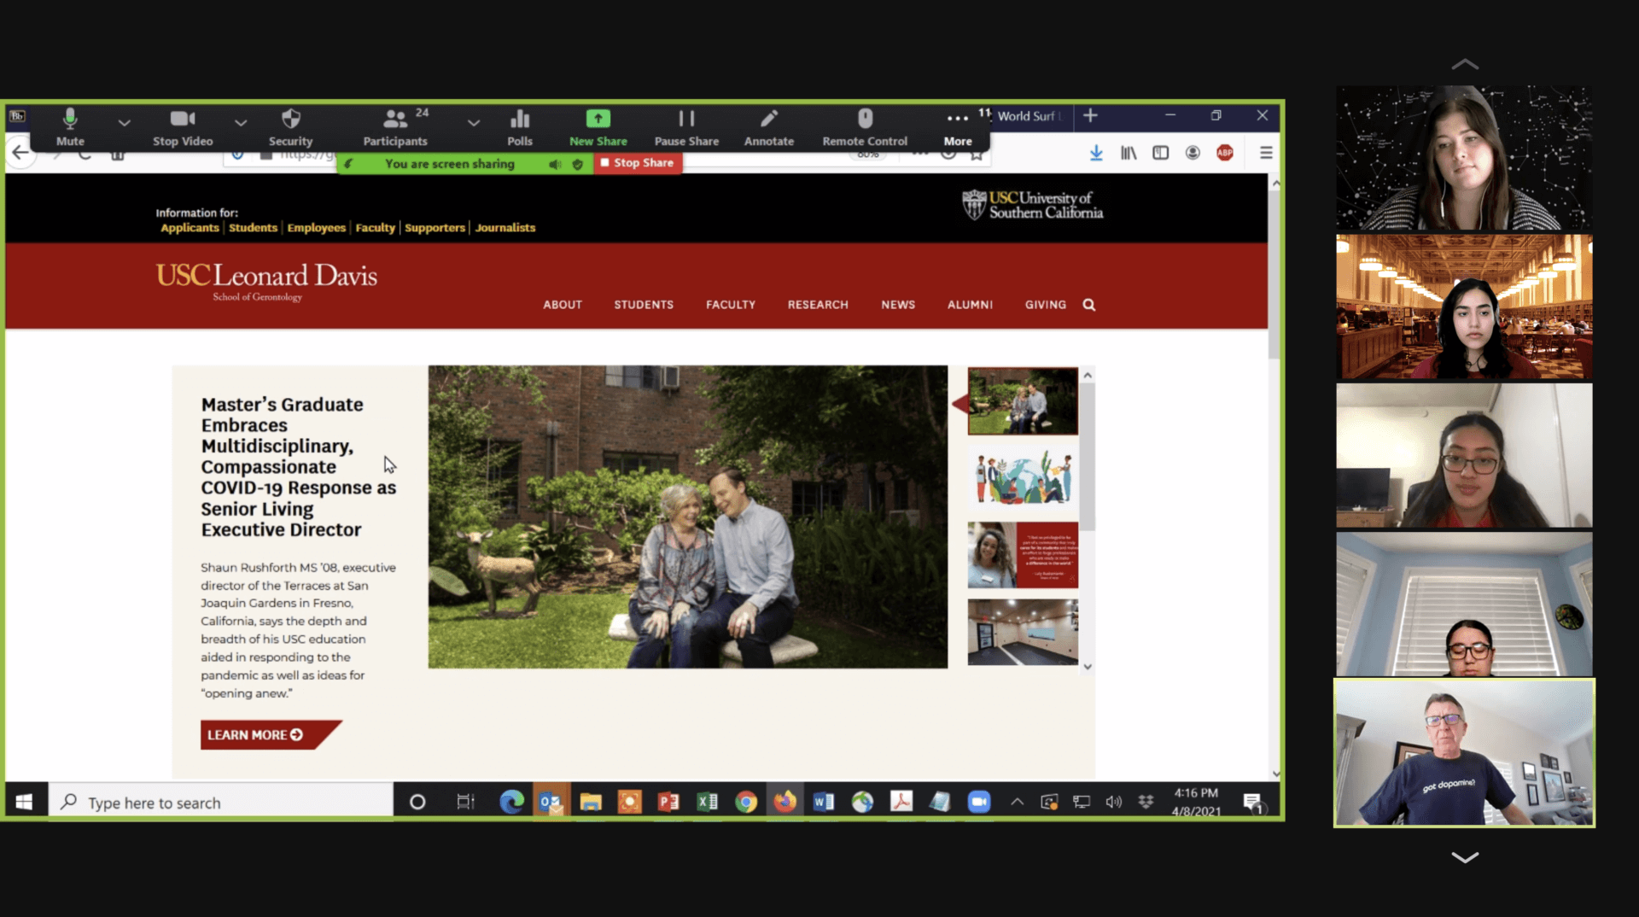
Task: Open Google Chrome from the taskbar
Action: click(x=746, y=802)
